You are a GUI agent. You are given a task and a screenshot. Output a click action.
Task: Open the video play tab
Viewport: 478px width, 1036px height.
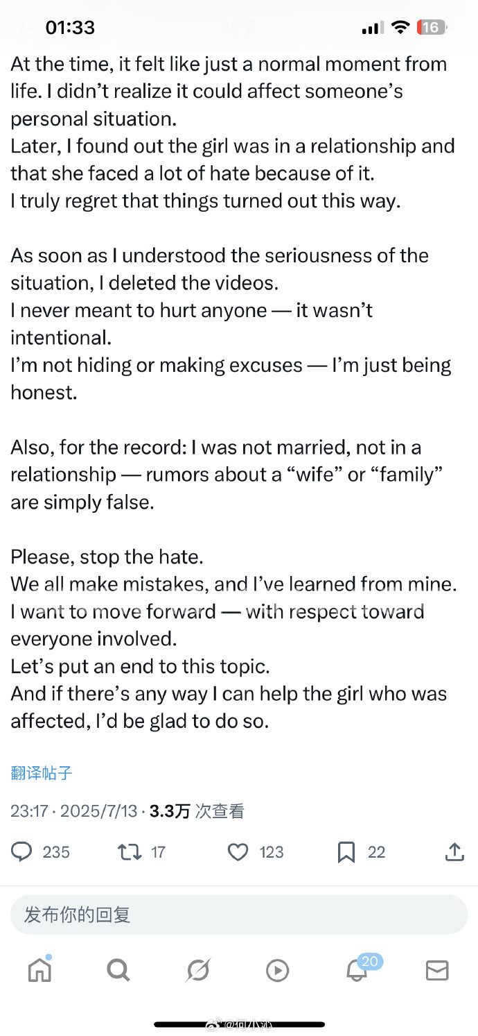(278, 970)
